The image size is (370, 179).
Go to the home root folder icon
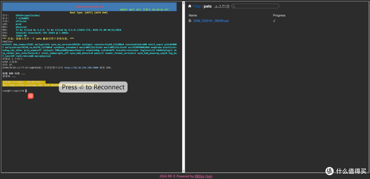(x=190, y=7)
